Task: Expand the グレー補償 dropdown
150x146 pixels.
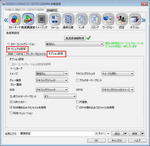Action: coord(52,80)
